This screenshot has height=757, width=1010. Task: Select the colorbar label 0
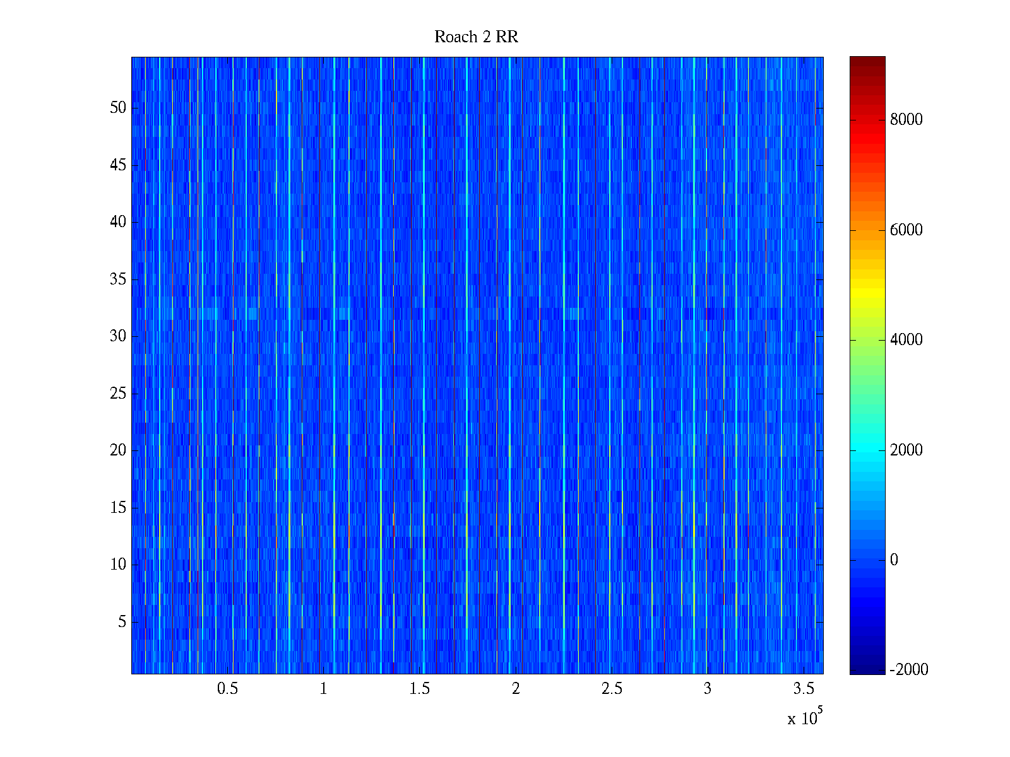pos(893,560)
